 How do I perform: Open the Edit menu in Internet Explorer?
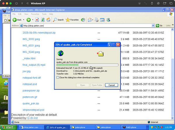point(20,14)
